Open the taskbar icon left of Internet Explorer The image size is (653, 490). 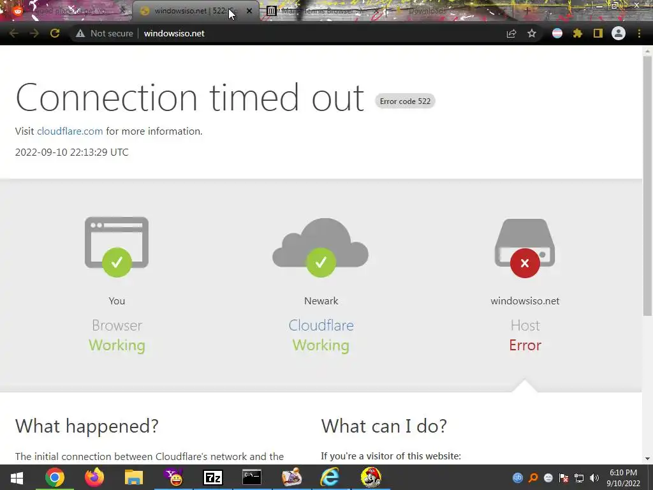click(291, 477)
